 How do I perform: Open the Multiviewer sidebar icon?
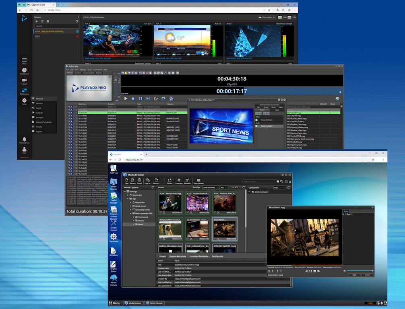click(x=24, y=91)
